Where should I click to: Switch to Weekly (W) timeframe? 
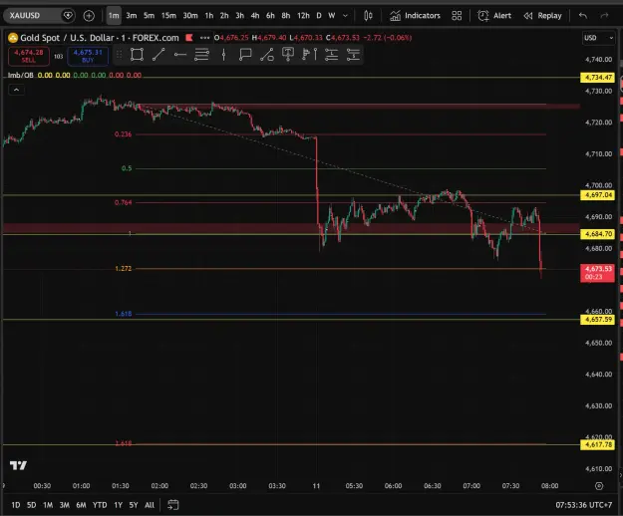(331, 16)
